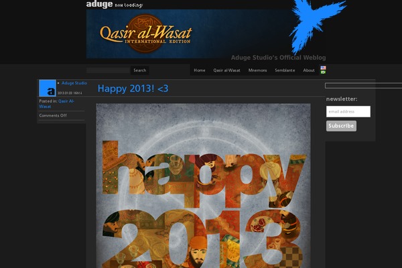Click the post date 2013.01.03 text
Image resolution: width=402 pixels, height=268 pixels.
[70, 93]
